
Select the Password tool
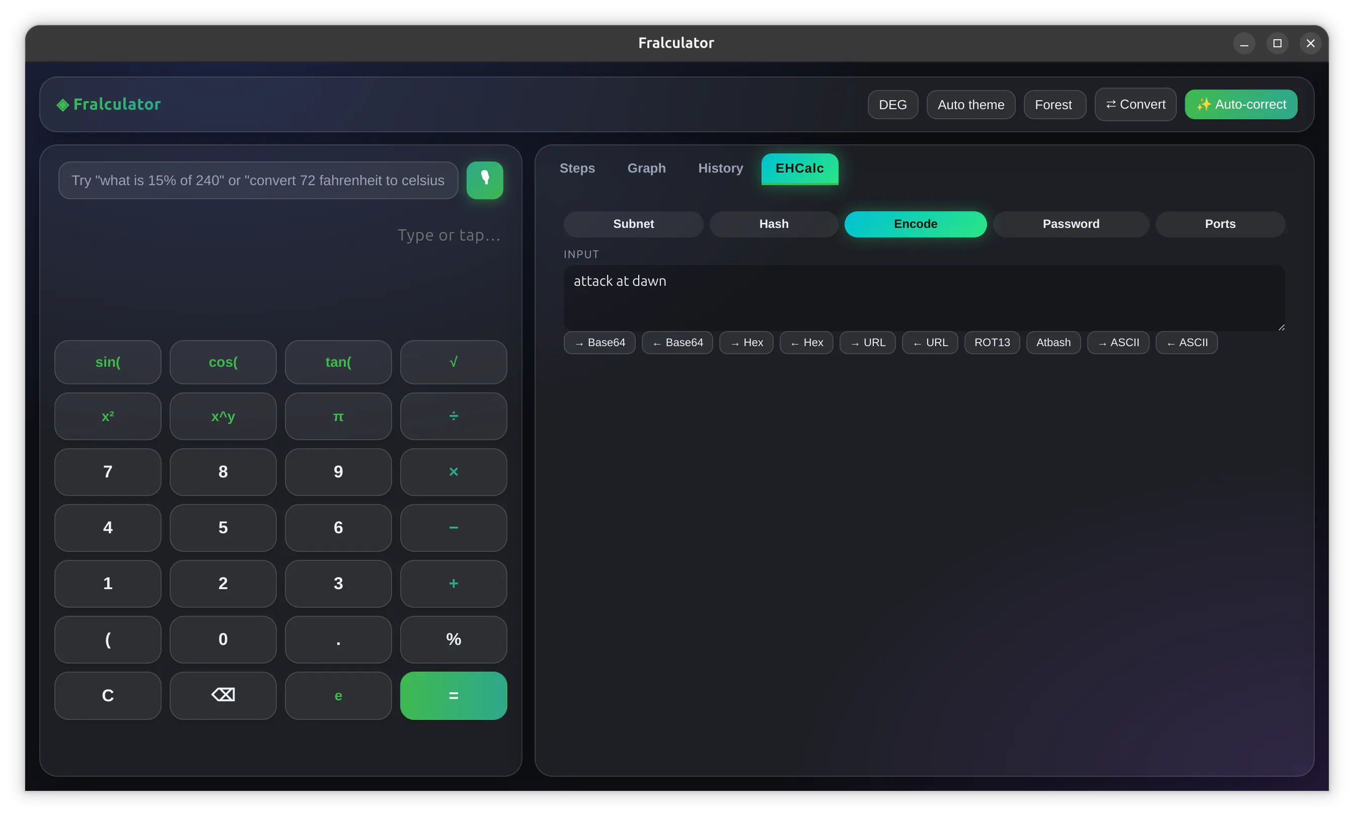tap(1071, 224)
